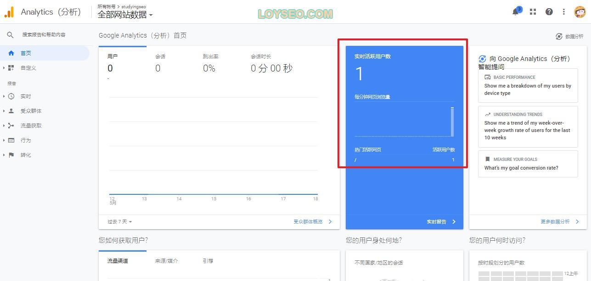This screenshot has width=591, height=281.
Task: Click the arrow next to 实时报告
Action: click(x=454, y=222)
